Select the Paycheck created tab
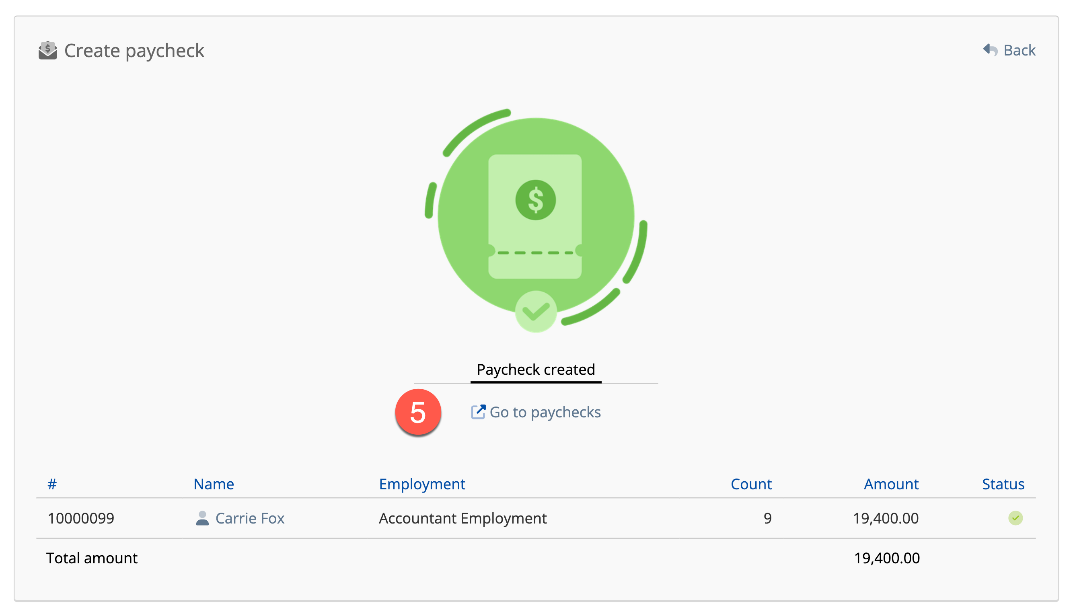The width and height of the screenshot is (1073, 616). 536,370
